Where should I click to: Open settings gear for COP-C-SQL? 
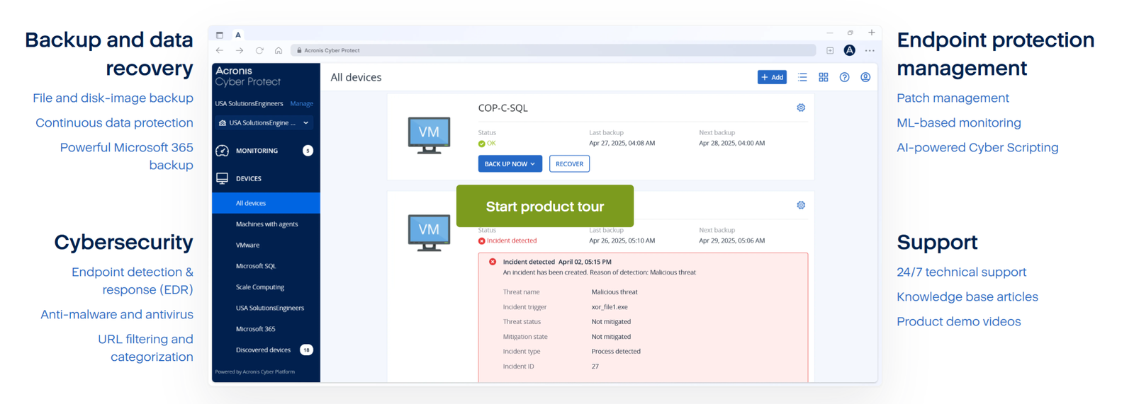801,108
